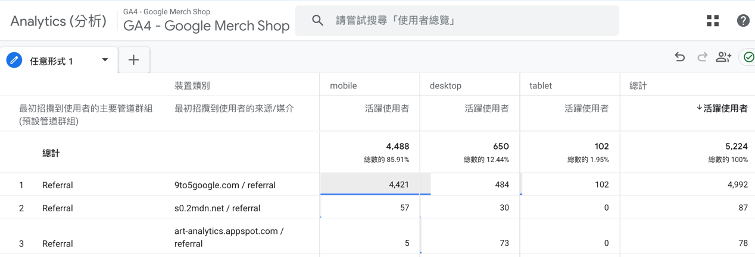This screenshot has height=257, width=755.
Task: Share exploration via add-people icon
Action: [723, 57]
